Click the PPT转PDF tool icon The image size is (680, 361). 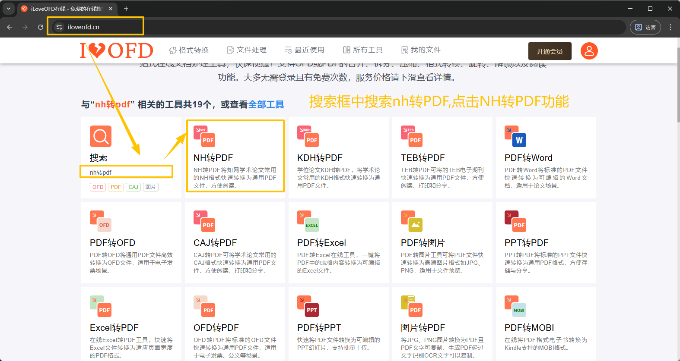coord(515,221)
